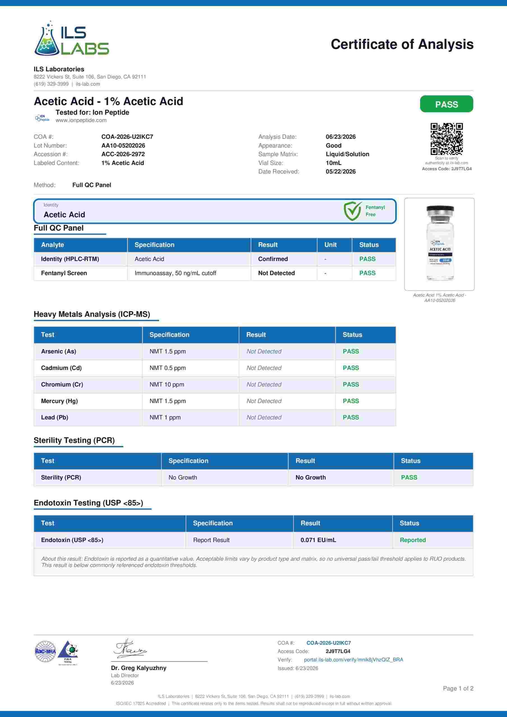Select Date Received 05/22/2026
The height and width of the screenshot is (717, 507).
(341, 171)
